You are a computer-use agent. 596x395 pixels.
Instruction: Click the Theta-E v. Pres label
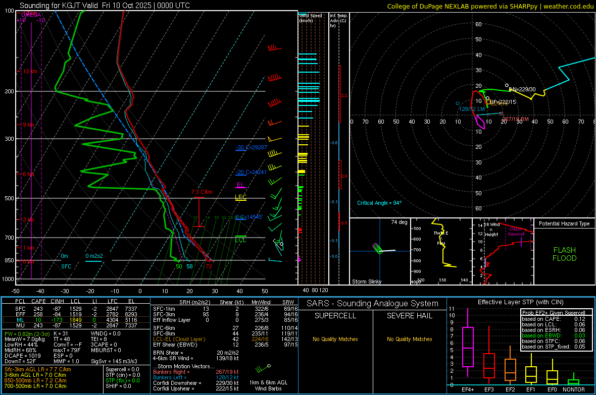(441, 238)
